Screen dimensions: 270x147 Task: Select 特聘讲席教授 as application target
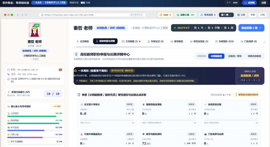(254, 56)
